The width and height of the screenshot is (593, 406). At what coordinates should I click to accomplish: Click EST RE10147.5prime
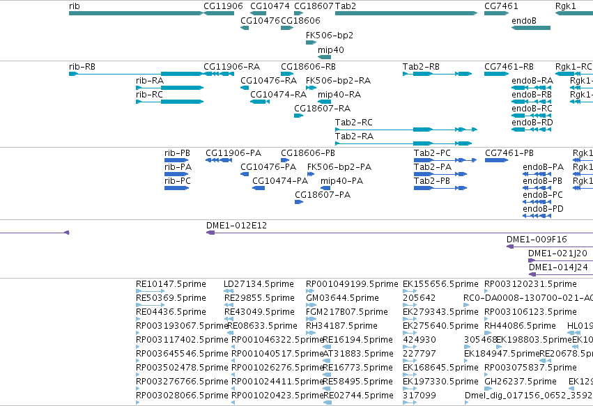click(150, 292)
